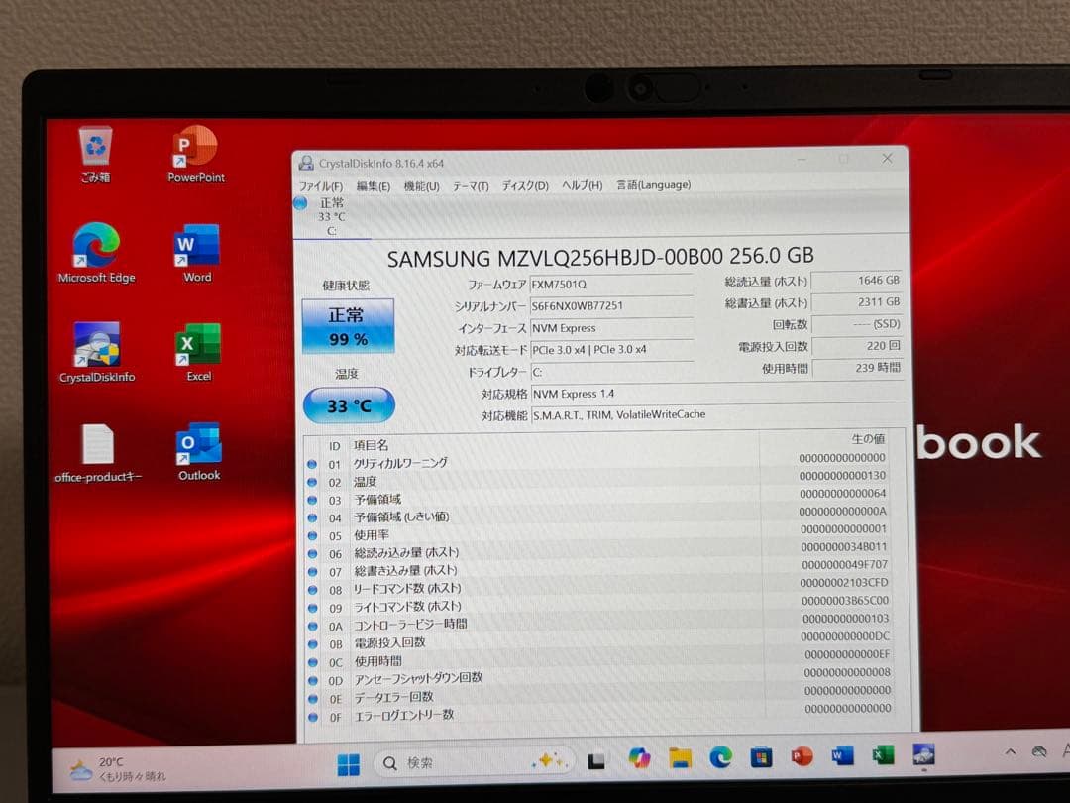The width and height of the screenshot is (1070, 803).
Task: Click the Copilot icon in the taskbar
Action: (x=640, y=761)
